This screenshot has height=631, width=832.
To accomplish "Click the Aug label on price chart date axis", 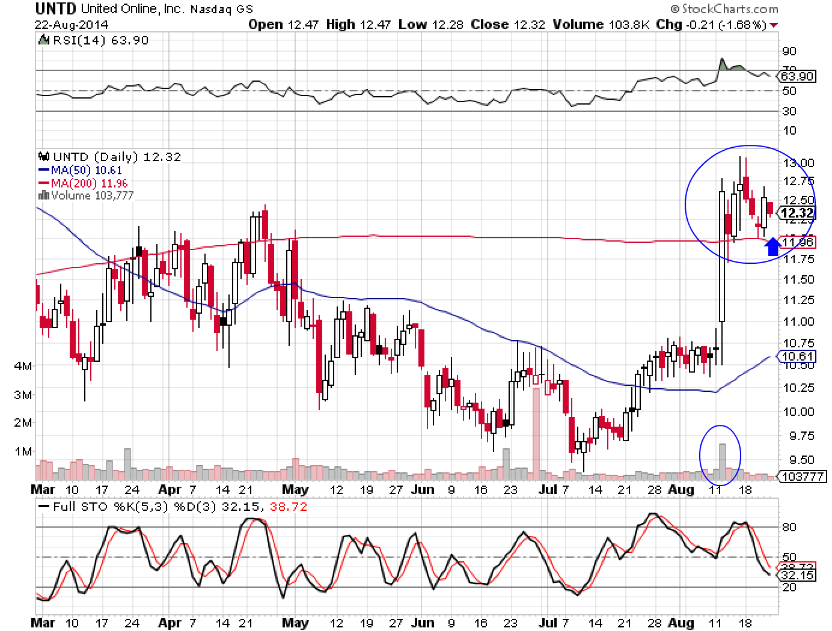I will tap(680, 489).
